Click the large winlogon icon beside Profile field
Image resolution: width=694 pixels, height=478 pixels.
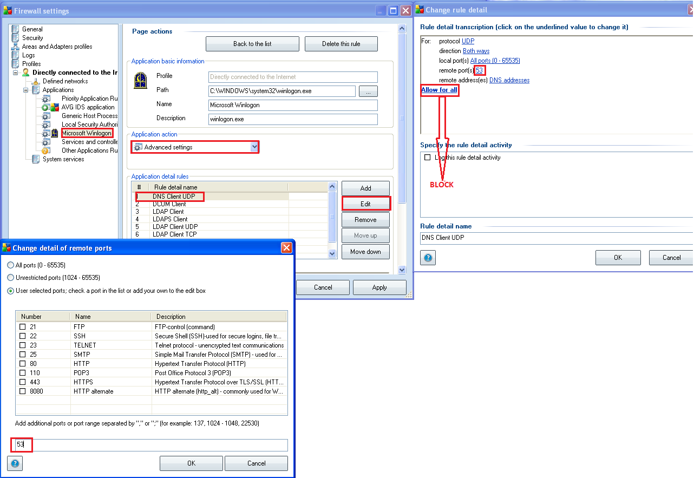click(141, 80)
